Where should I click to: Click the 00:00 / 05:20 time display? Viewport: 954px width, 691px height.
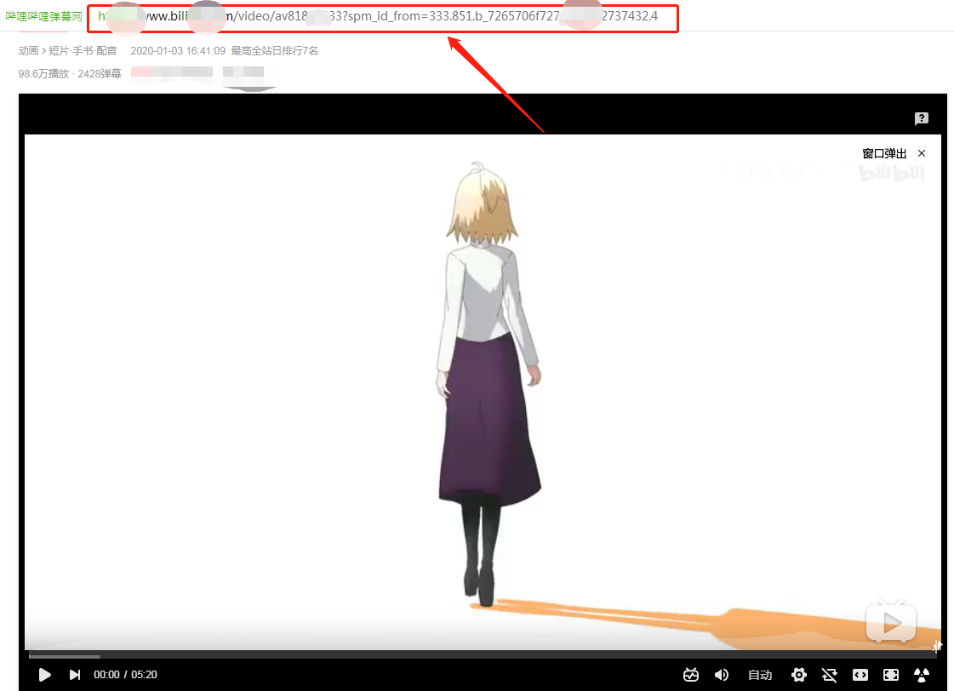pyautogui.click(x=125, y=675)
